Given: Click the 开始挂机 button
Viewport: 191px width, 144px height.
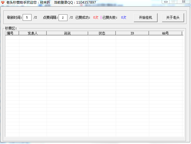Looking at the screenshot, I should (x=146, y=17).
